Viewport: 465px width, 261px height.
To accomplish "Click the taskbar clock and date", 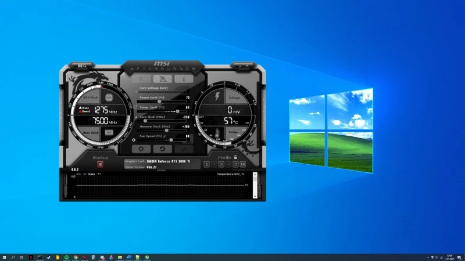I will [449, 258].
